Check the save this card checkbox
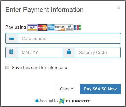126x107 pixels. point(7,67)
